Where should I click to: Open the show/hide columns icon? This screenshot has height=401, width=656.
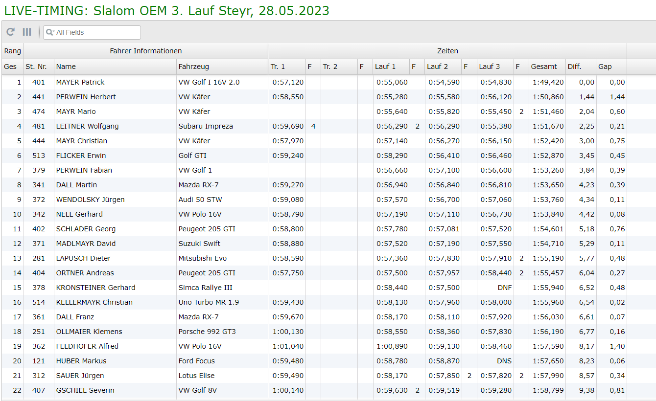click(x=27, y=32)
